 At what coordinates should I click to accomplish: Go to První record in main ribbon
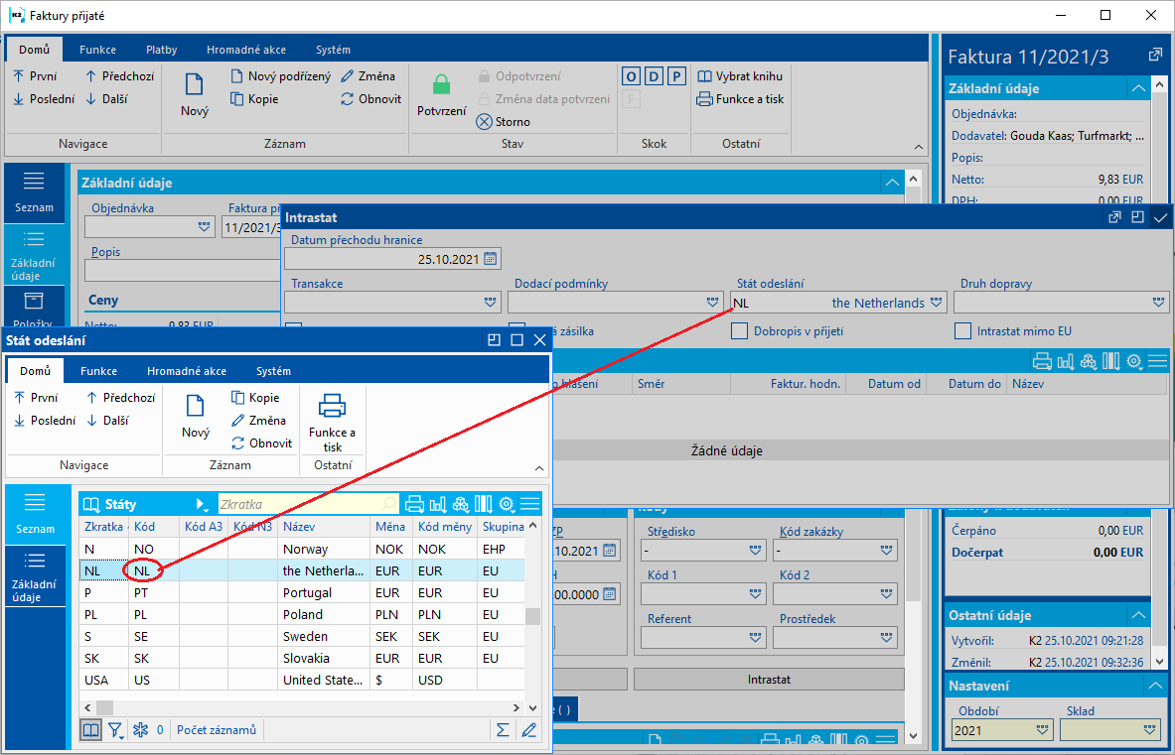point(35,76)
